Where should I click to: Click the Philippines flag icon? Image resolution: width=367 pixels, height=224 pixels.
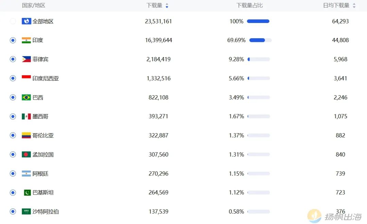[x=26, y=59]
